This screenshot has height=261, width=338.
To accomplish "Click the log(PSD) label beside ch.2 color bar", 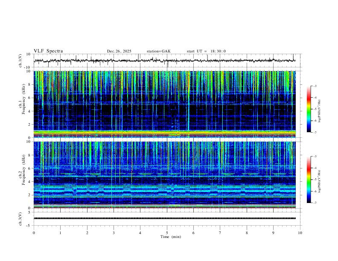I will click(x=319, y=181).
